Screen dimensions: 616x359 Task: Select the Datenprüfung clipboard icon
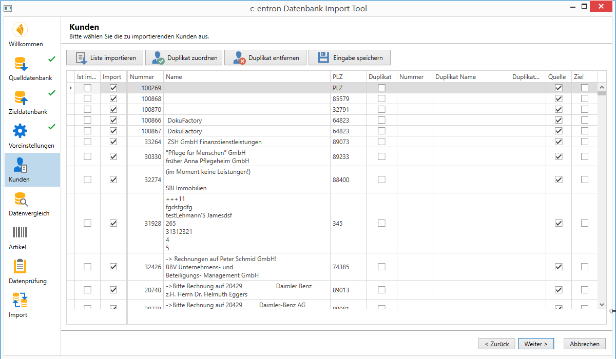[x=20, y=267]
